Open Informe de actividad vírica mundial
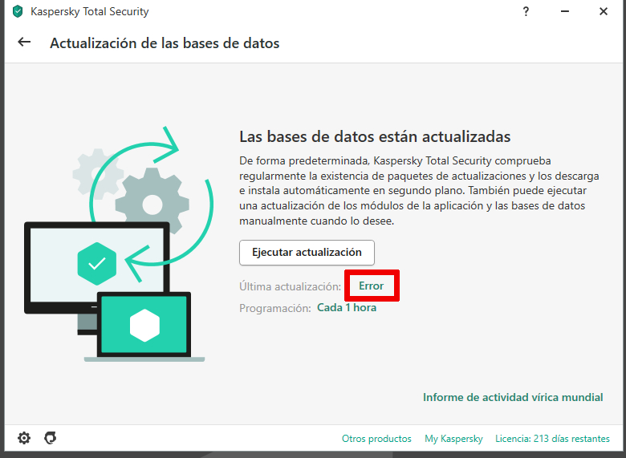Viewport: 626px width, 458px height. pos(513,397)
